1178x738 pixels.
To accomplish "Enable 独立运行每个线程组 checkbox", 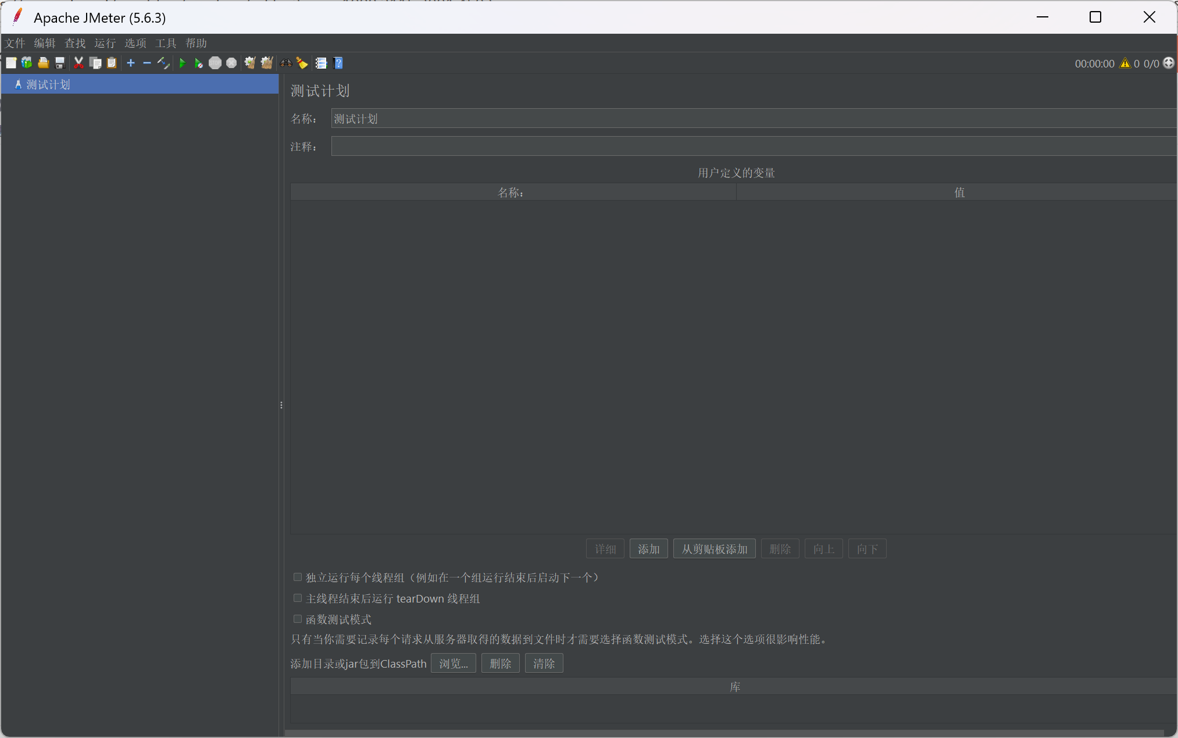I will 298,577.
